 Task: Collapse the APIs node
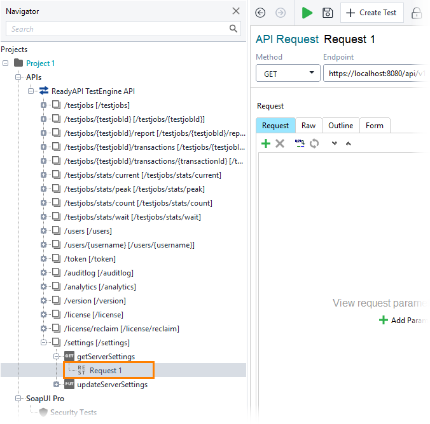coord(18,77)
